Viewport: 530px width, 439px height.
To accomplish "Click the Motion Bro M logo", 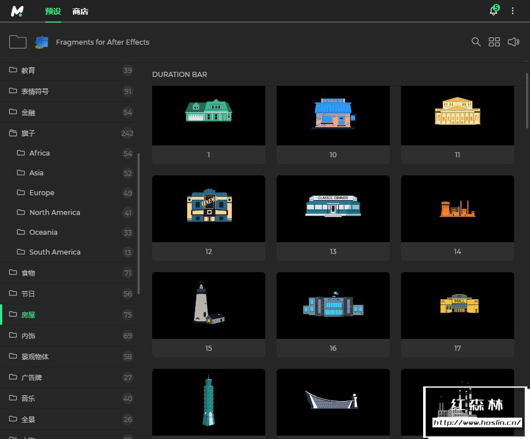I will pos(18,11).
